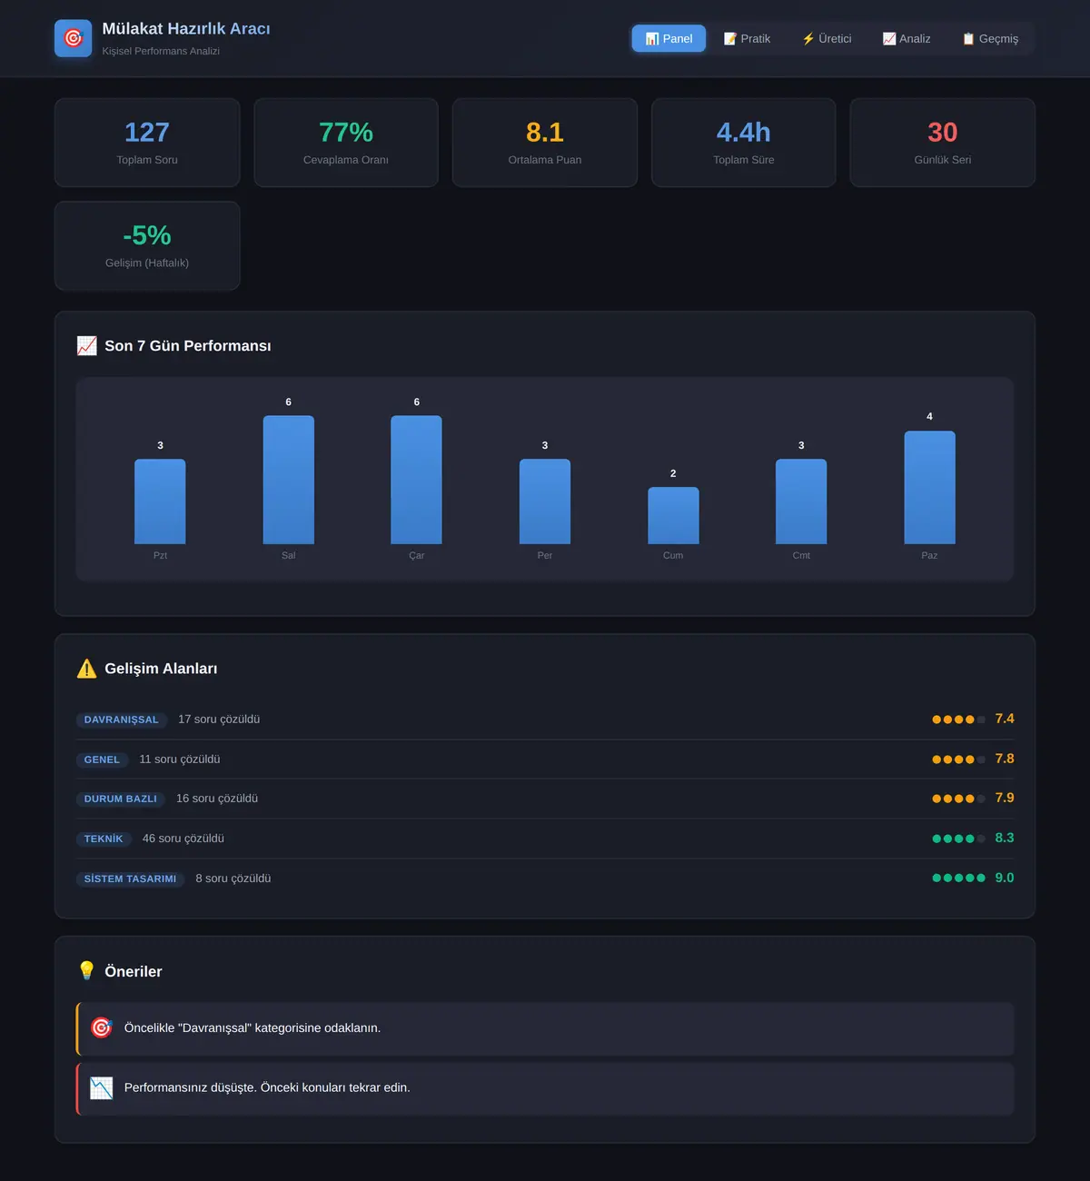
Task: Select the 4.4h Toplam Süre card
Action: (x=744, y=143)
